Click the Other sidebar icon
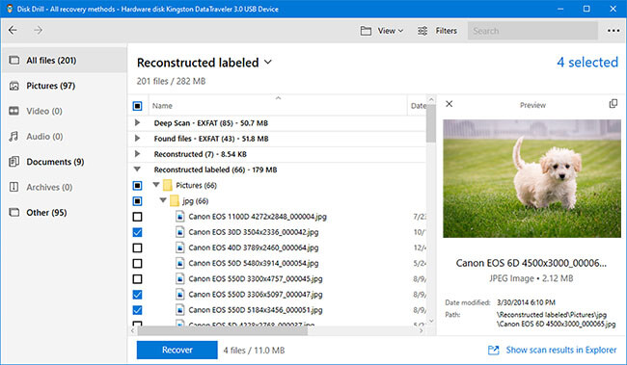Image resolution: width=627 pixels, height=365 pixels. pos(14,213)
